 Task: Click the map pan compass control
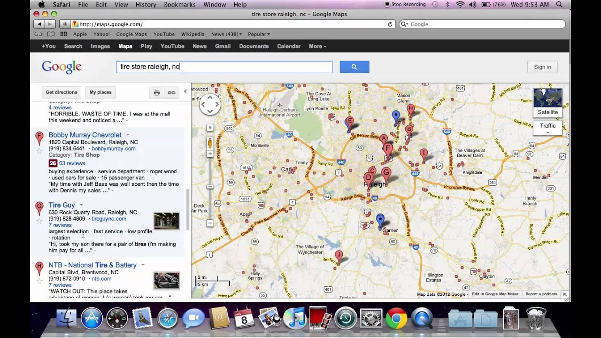210,104
